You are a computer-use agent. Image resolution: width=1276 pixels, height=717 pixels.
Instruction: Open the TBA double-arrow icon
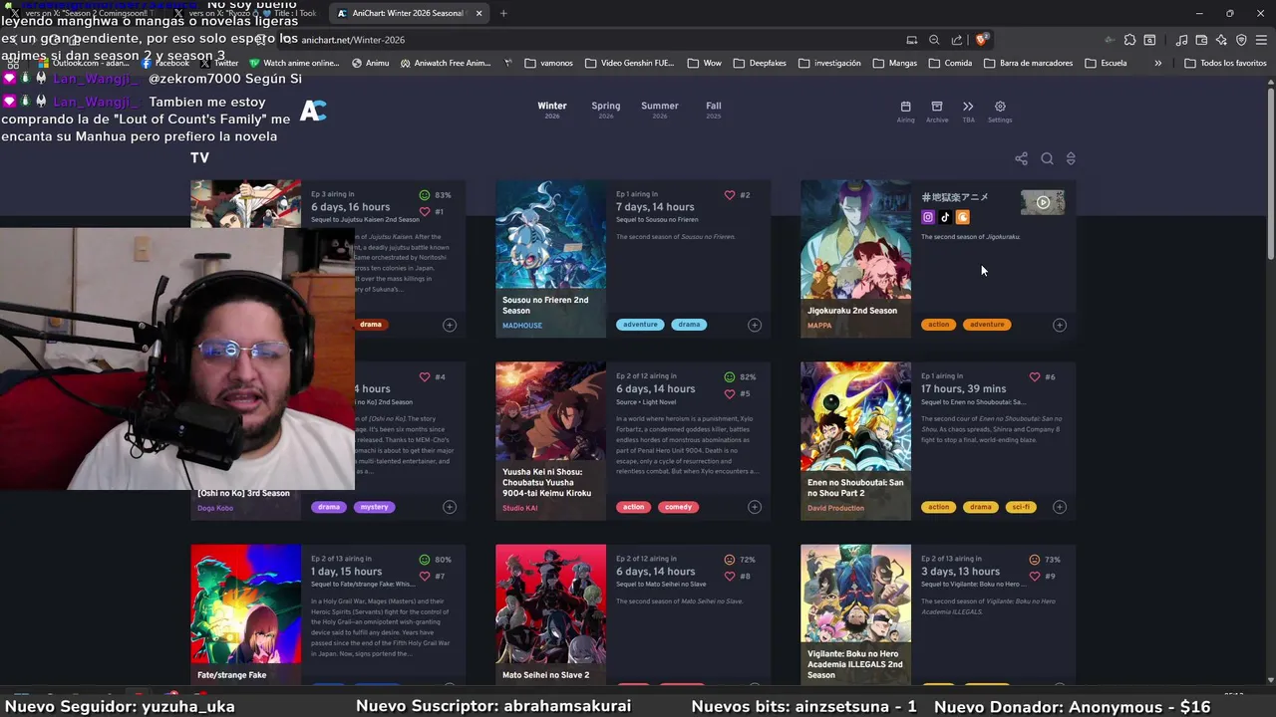click(x=968, y=107)
